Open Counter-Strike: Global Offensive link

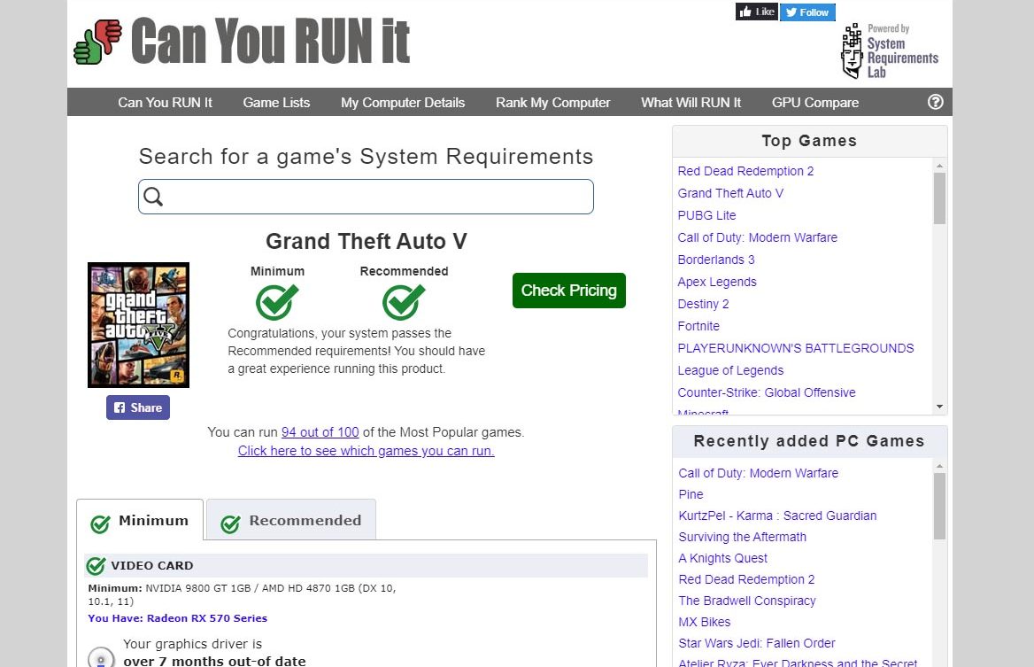coord(767,392)
